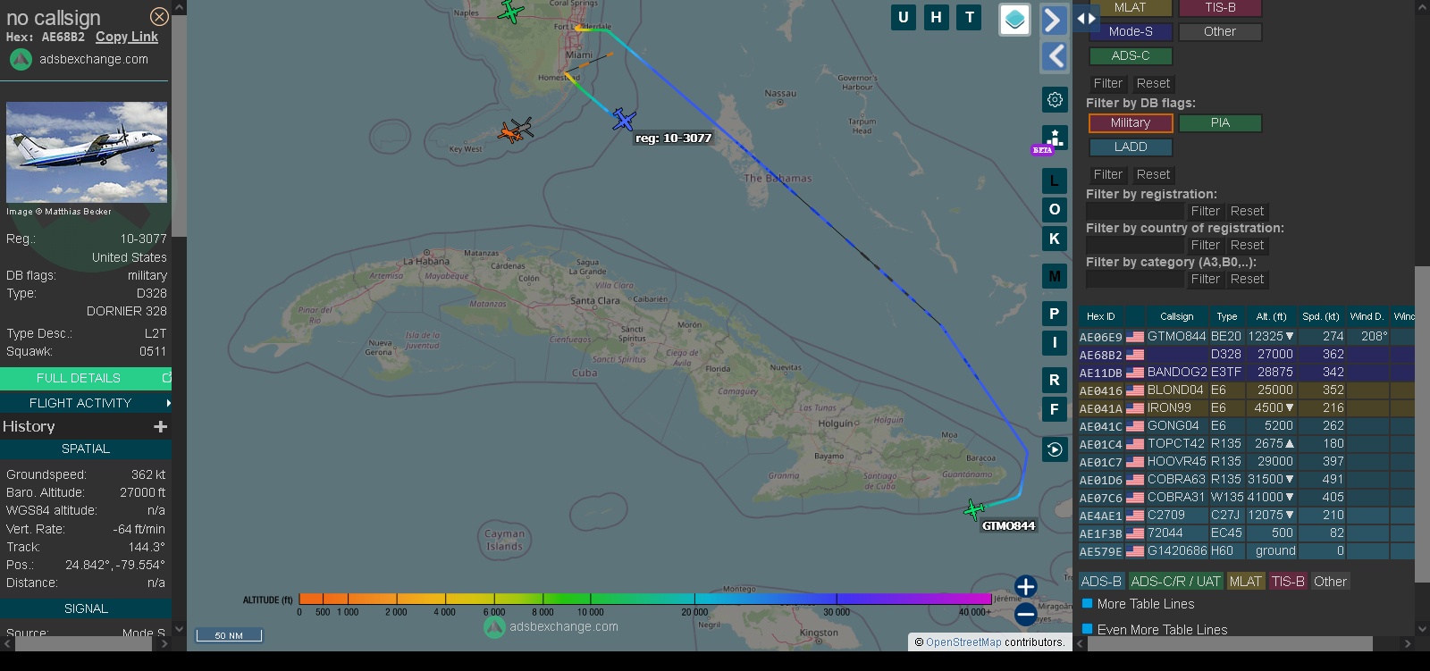Zoom in the map with plus

pos(1026,586)
